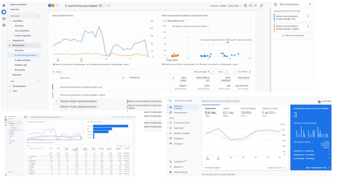Collapse the Monetisation tree node
The width and height of the screenshot is (338, 182).
tap(10, 45)
